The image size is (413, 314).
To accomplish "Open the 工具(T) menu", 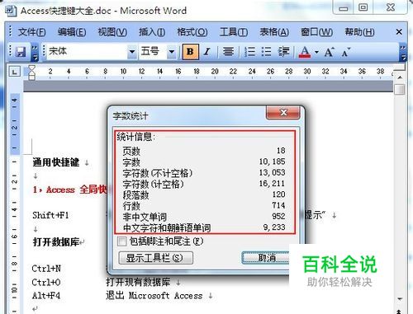I will pos(234,32).
